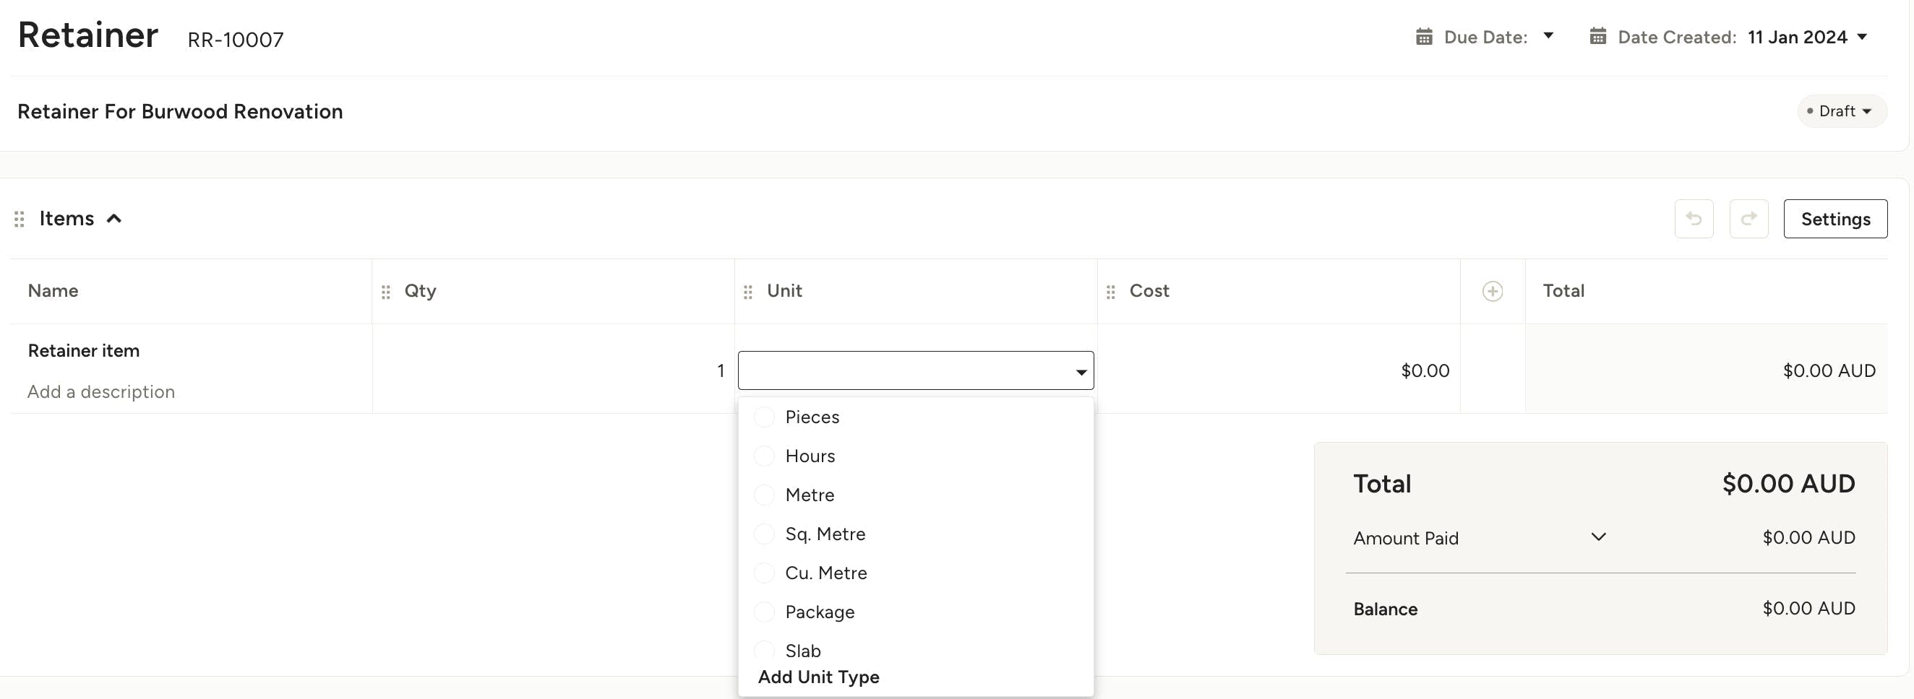Select the Pieces unit radio option
Image resolution: width=1914 pixels, height=699 pixels.
[764, 417]
